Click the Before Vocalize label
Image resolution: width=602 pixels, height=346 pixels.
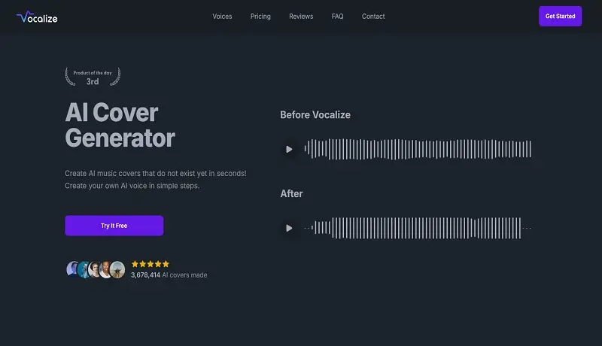click(x=315, y=115)
